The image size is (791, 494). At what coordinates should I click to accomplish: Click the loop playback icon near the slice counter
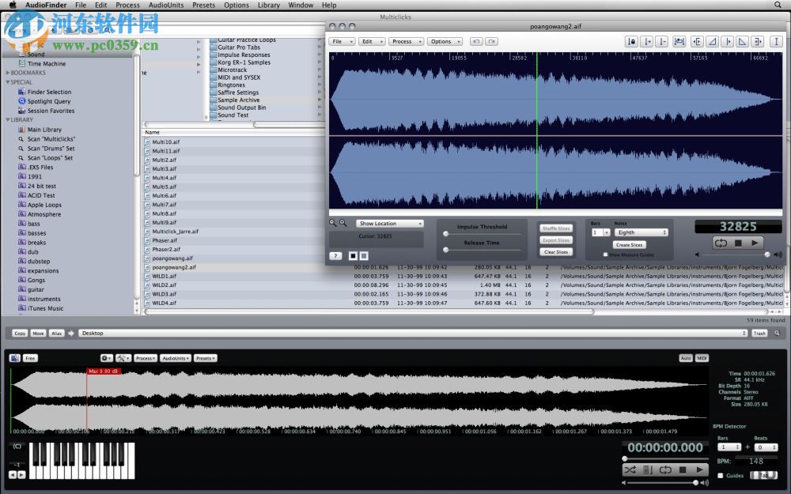click(x=722, y=243)
